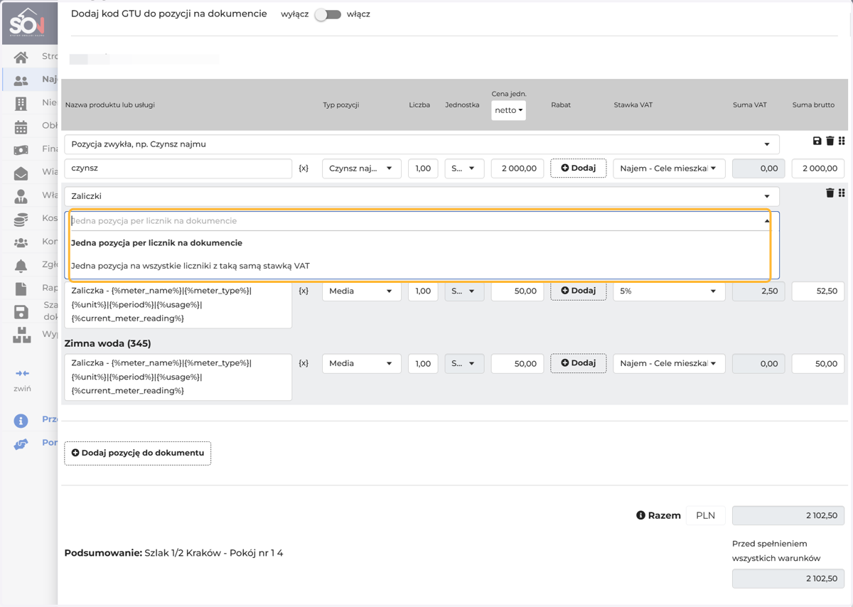The height and width of the screenshot is (607, 853).
Task: Open the banknote finance sidebar icon
Action: tap(21, 150)
